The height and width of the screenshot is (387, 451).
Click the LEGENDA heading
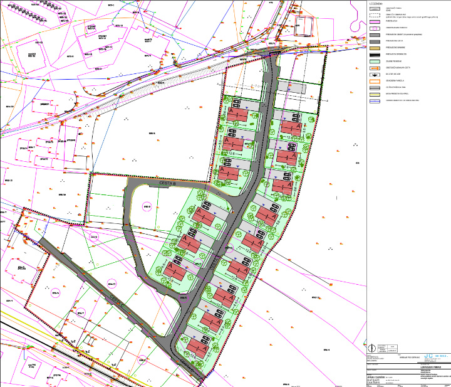click(x=376, y=3)
